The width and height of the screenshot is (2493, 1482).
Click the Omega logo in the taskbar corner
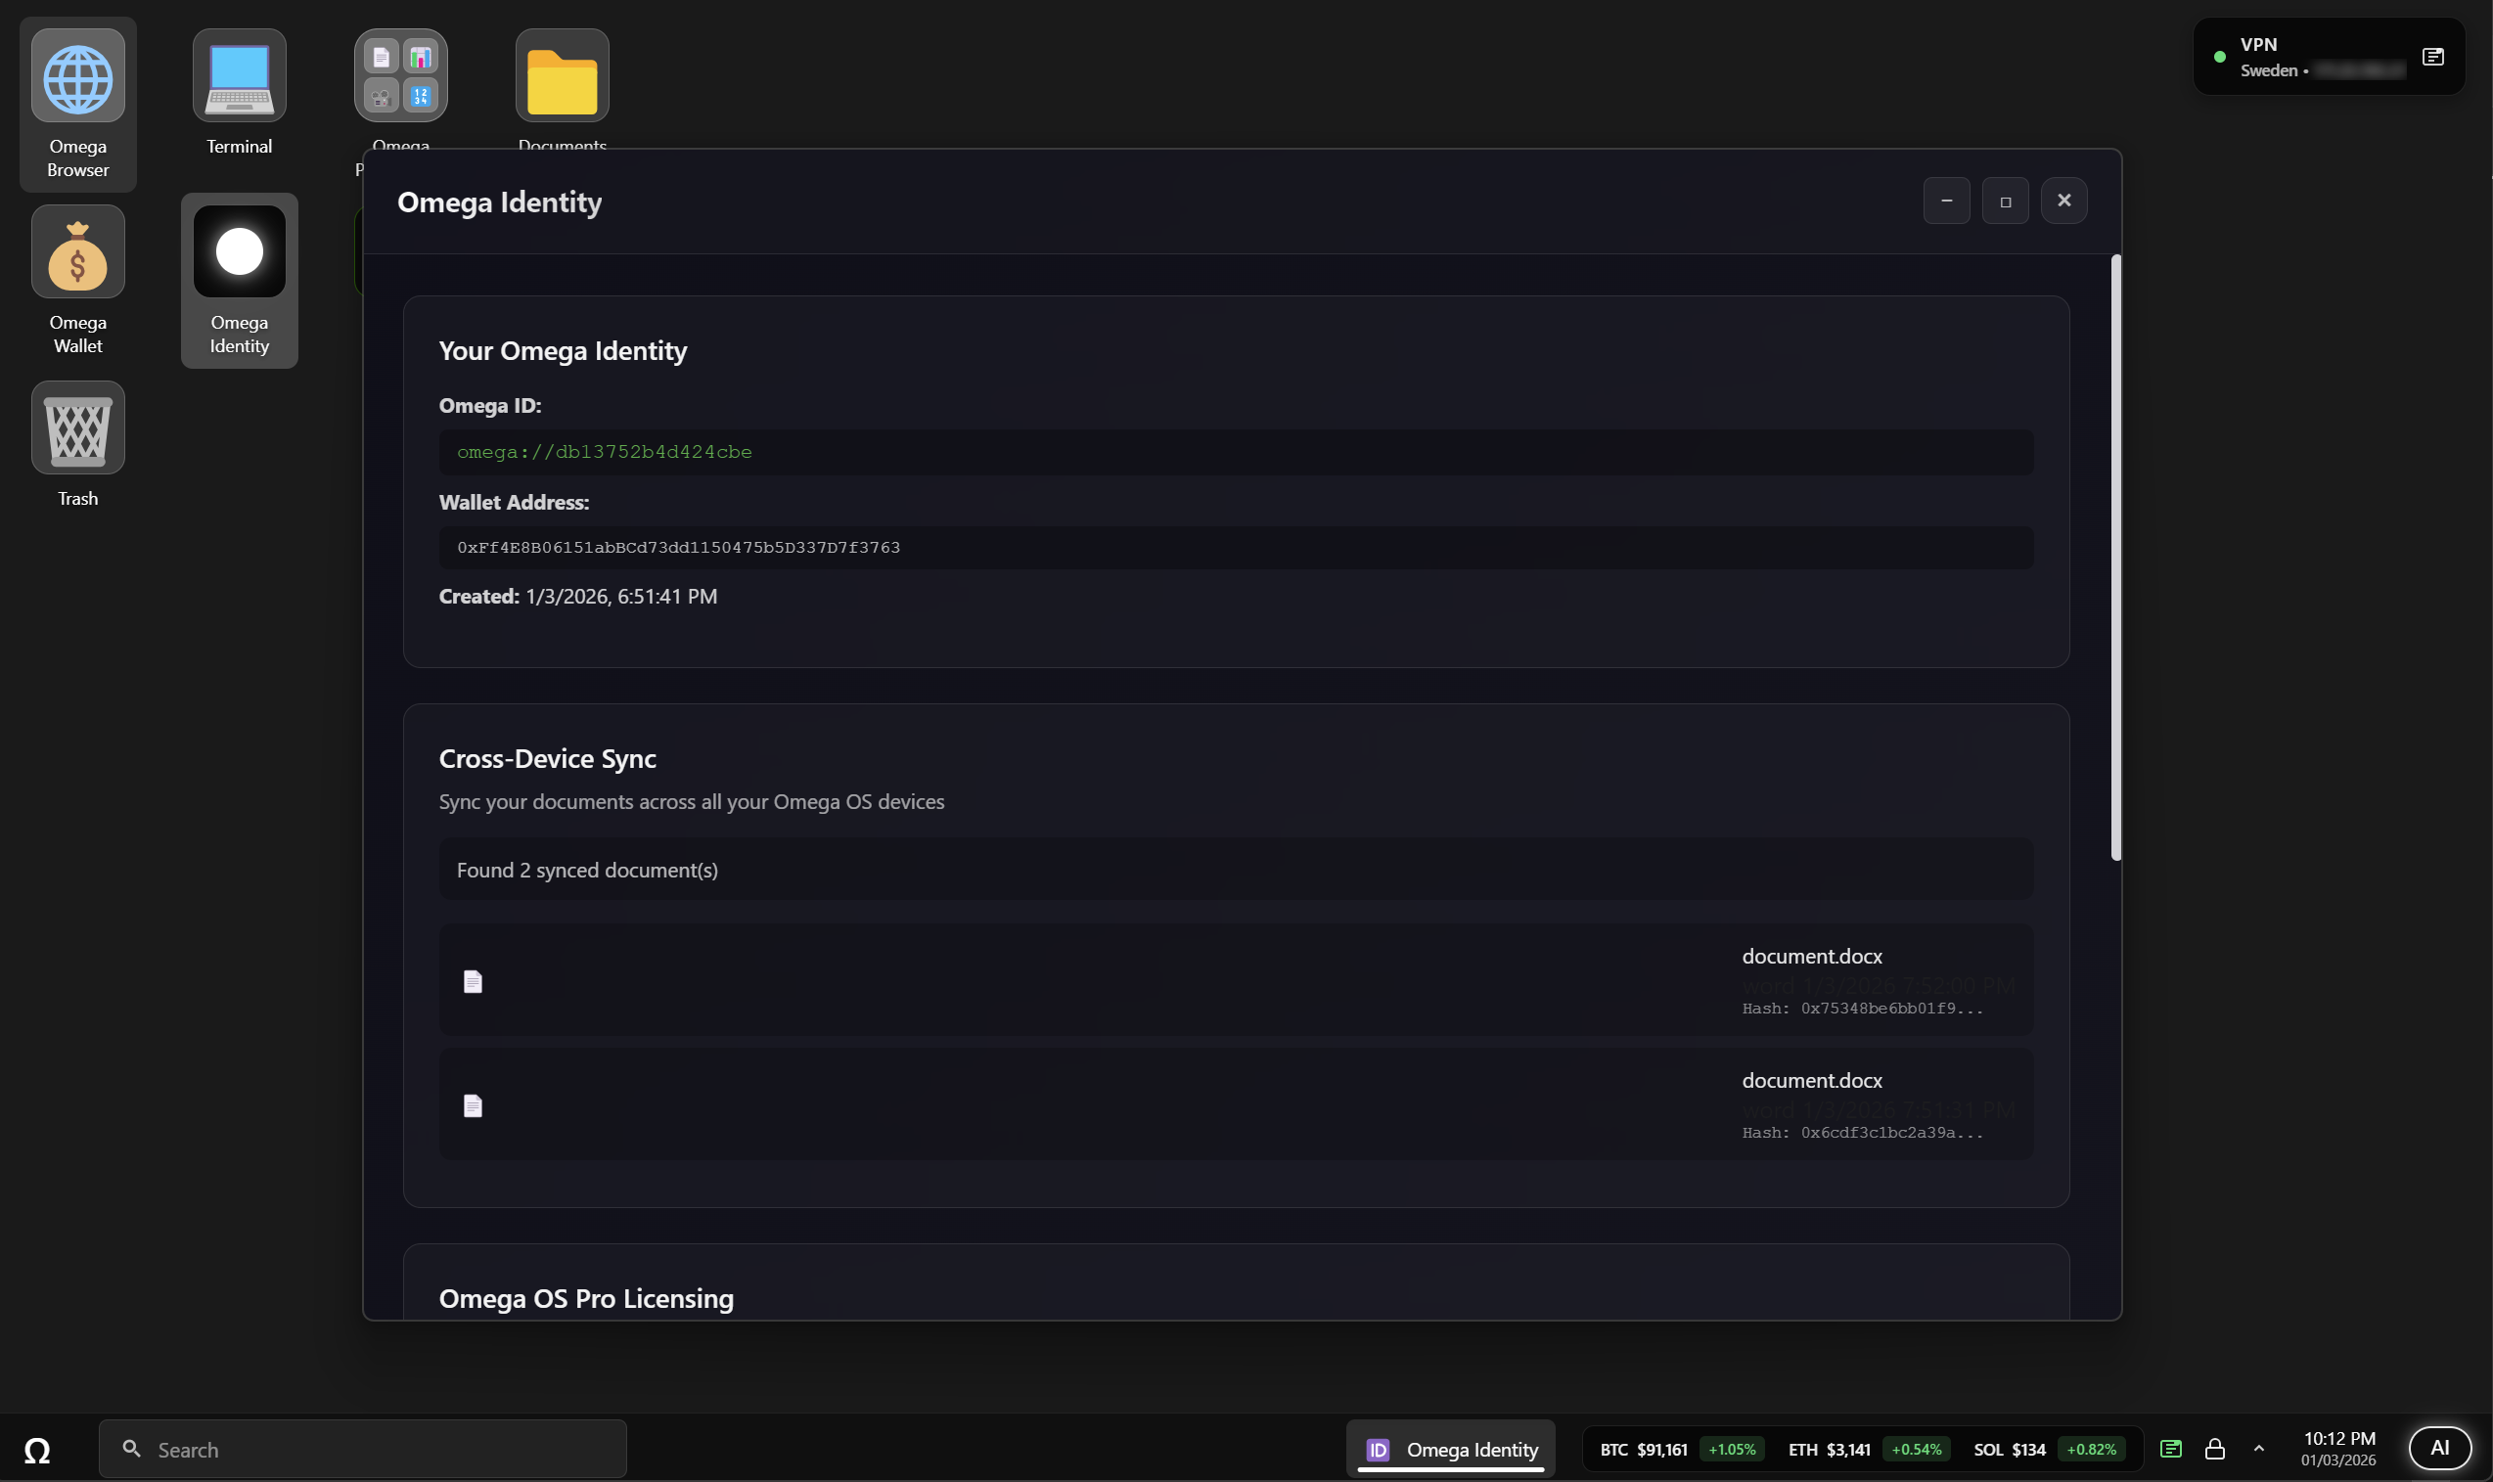pyautogui.click(x=38, y=1448)
